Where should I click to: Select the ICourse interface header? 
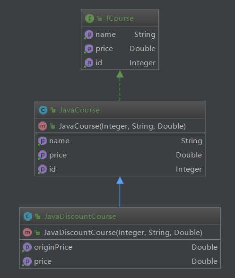tap(120, 18)
